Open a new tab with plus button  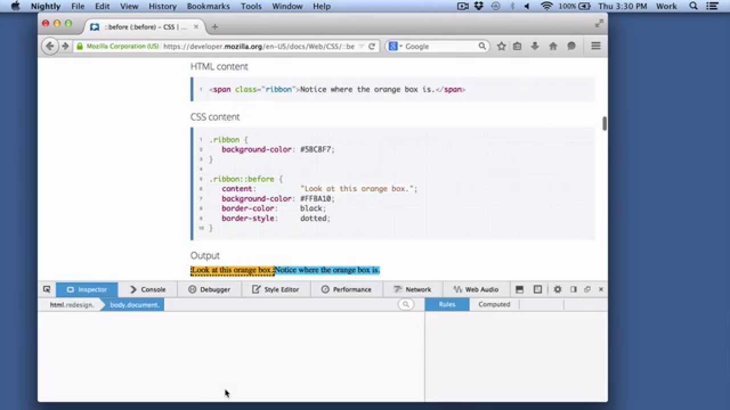[x=214, y=27]
